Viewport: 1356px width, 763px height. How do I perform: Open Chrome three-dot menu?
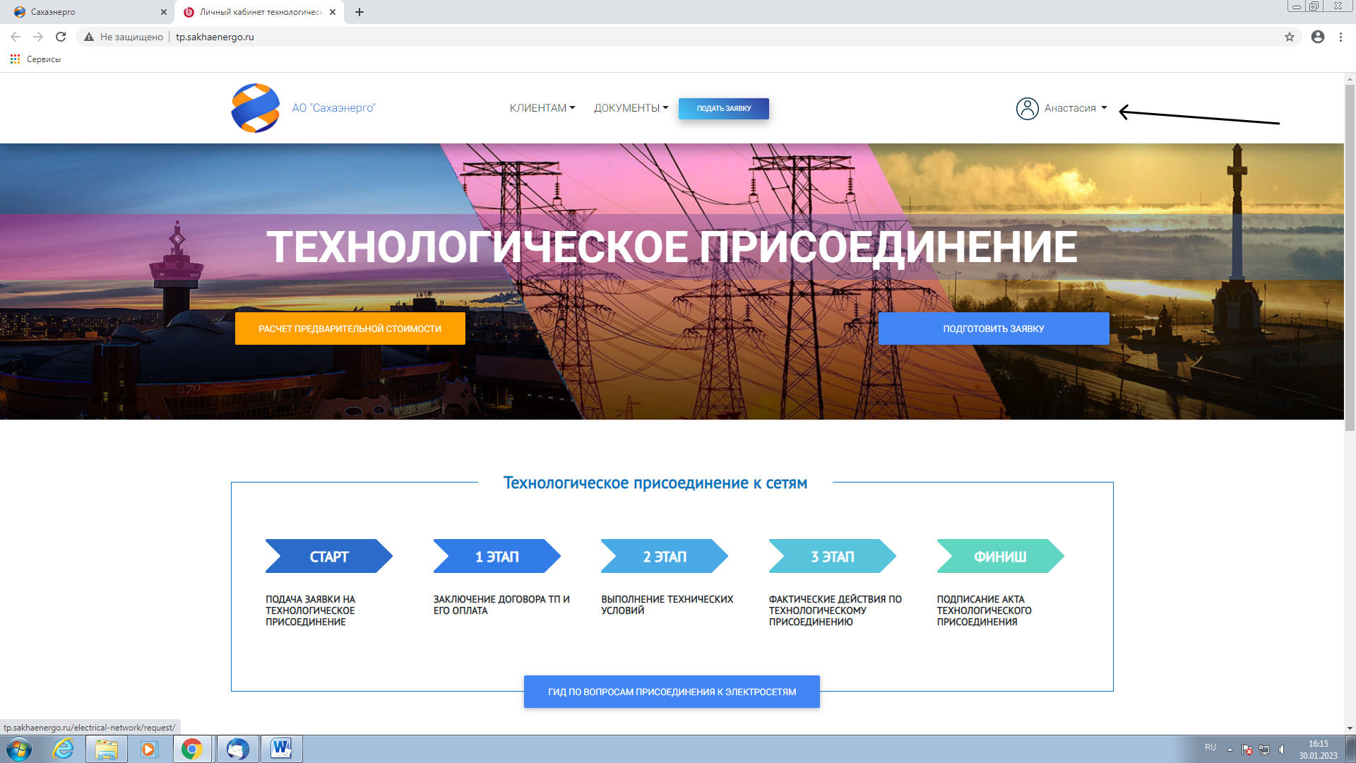[x=1340, y=37]
